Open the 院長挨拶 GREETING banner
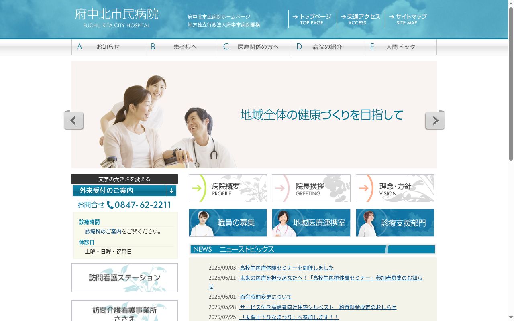 coord(311,188)
